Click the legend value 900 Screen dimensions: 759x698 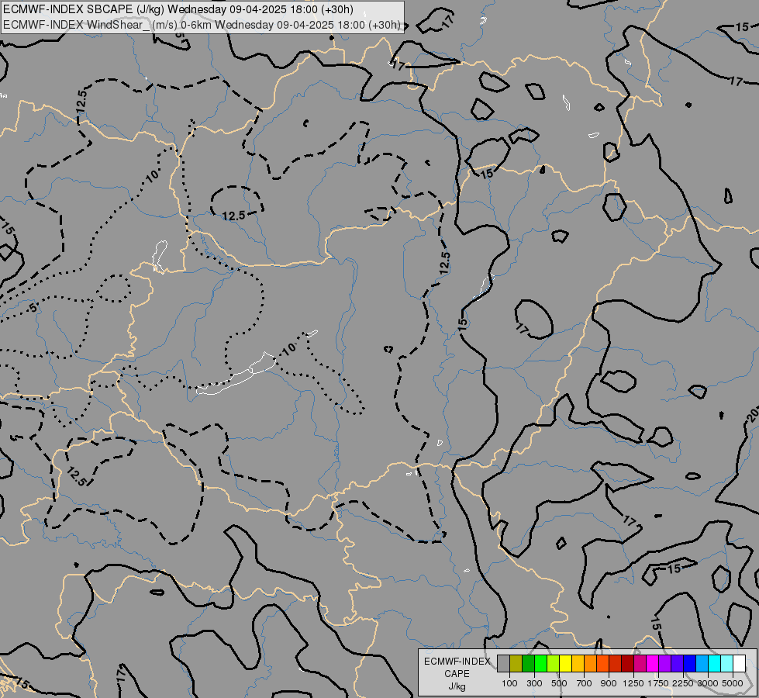coord(609,683)
